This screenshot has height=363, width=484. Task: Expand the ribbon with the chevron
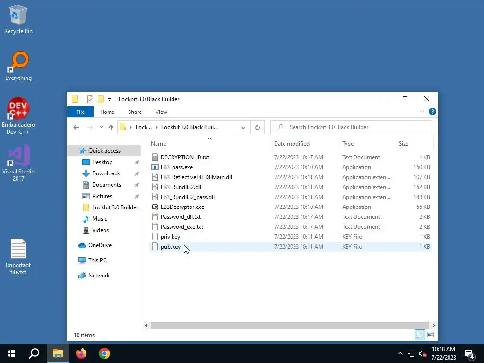point(422,112)
